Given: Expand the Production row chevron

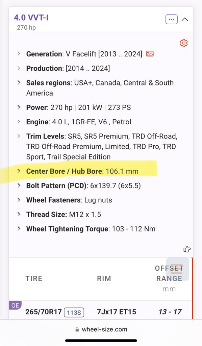Looking at the screenshot, I should tap(19, 68).
